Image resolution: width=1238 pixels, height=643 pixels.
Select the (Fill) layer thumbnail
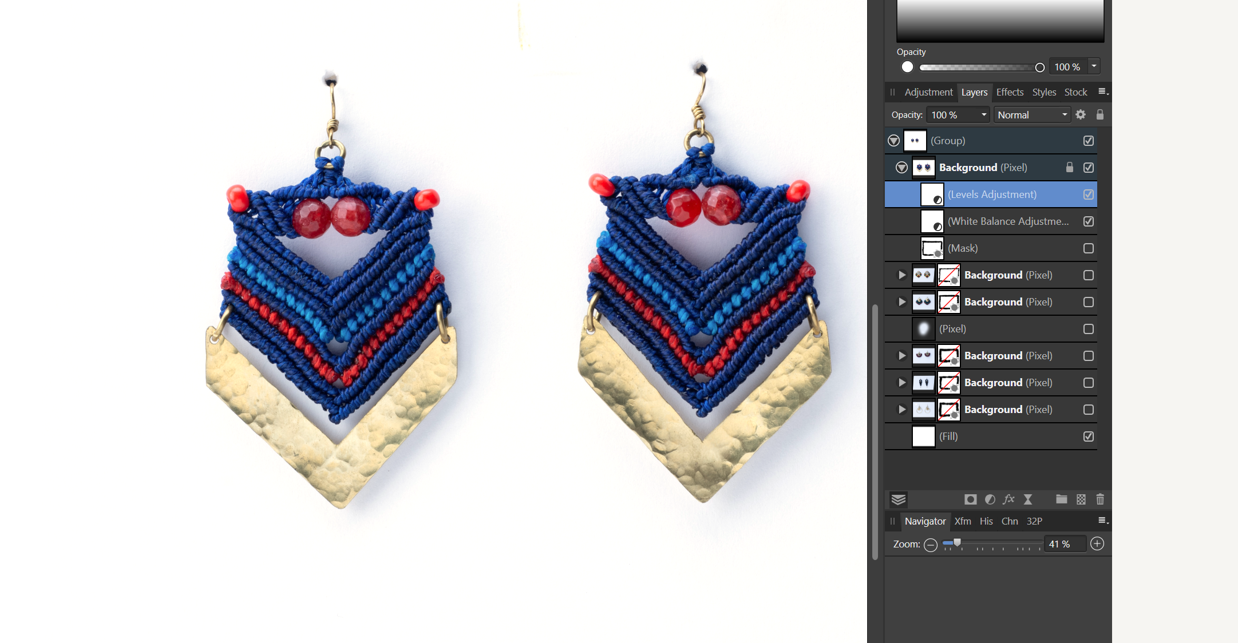pos(923,436)
